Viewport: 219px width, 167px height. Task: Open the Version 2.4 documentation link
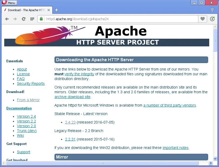tap(26, 116)
